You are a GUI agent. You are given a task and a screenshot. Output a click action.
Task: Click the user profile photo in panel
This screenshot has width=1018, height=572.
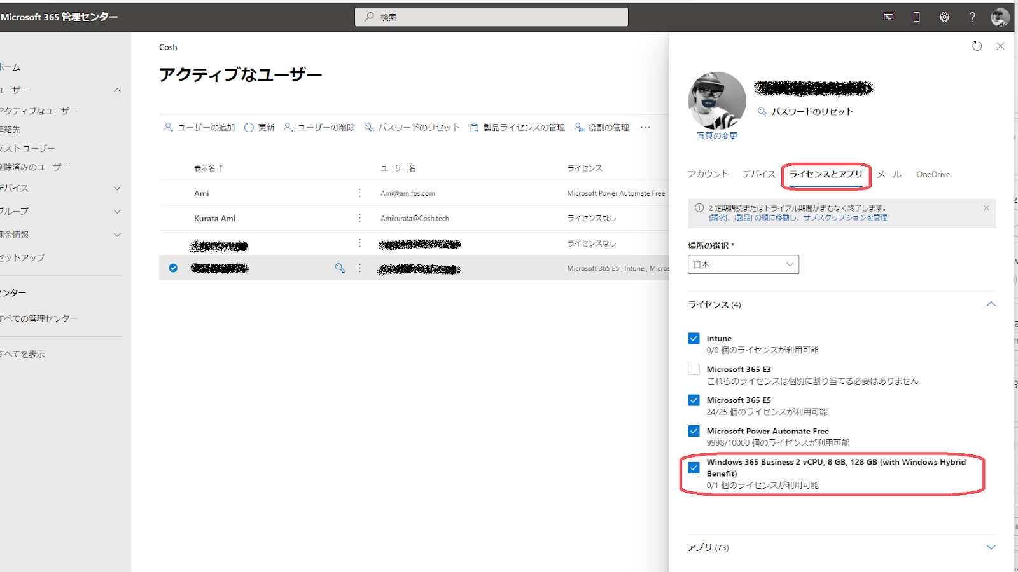[717, 100]
